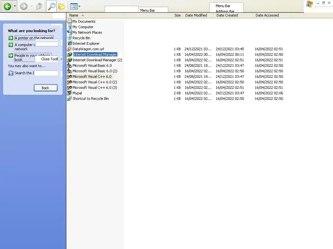Select Internet Download Manager (2) icon

[x=70, y=60]
